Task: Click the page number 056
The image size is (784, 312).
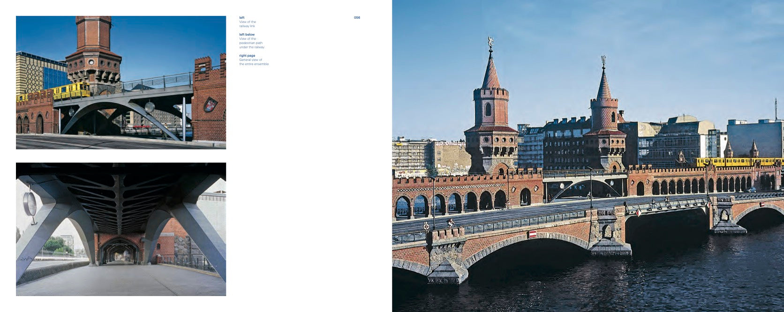Action: (357, 18)
